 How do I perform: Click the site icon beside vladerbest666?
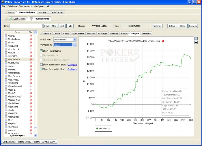(x=31, y=86)
